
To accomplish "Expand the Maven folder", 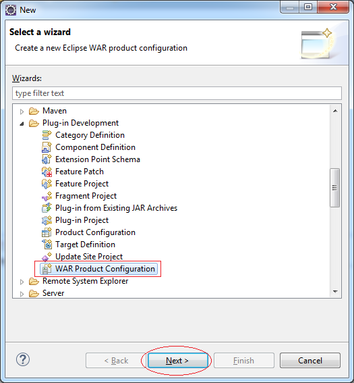I will click(22, 111).
